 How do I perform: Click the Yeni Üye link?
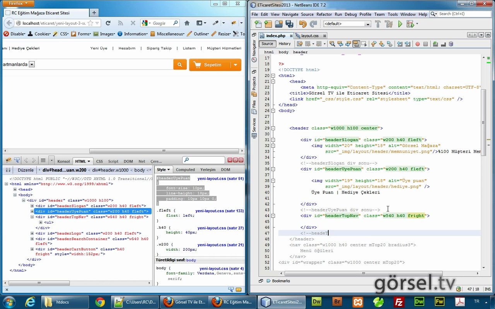click(x=99, y=48)
